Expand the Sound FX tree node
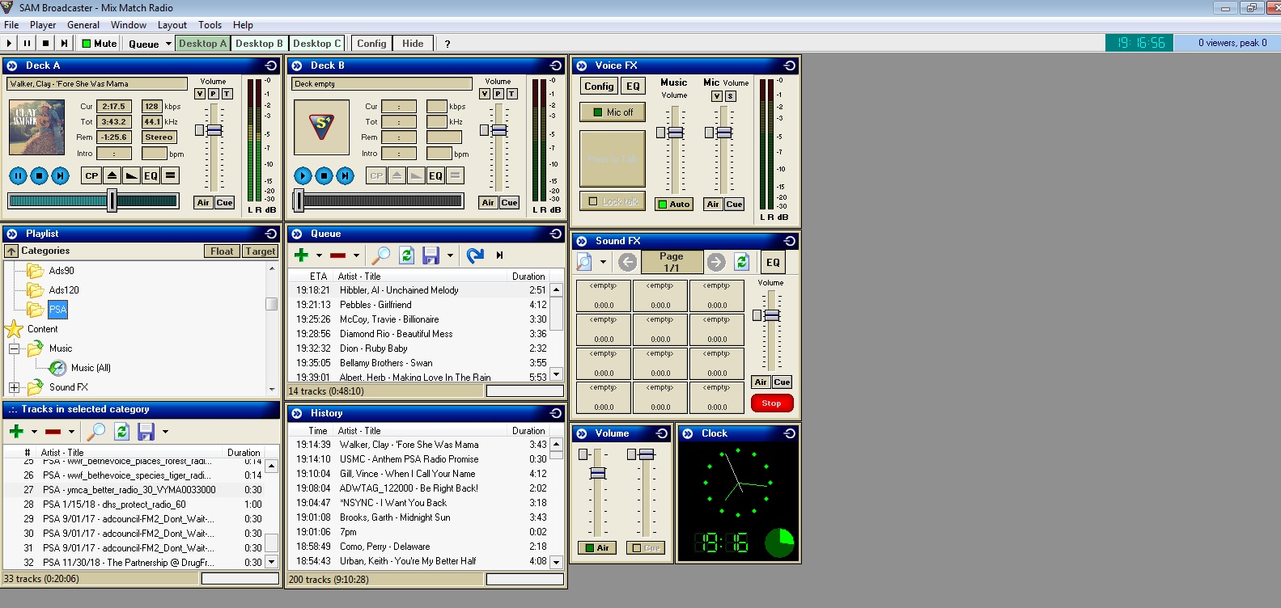 14,387
